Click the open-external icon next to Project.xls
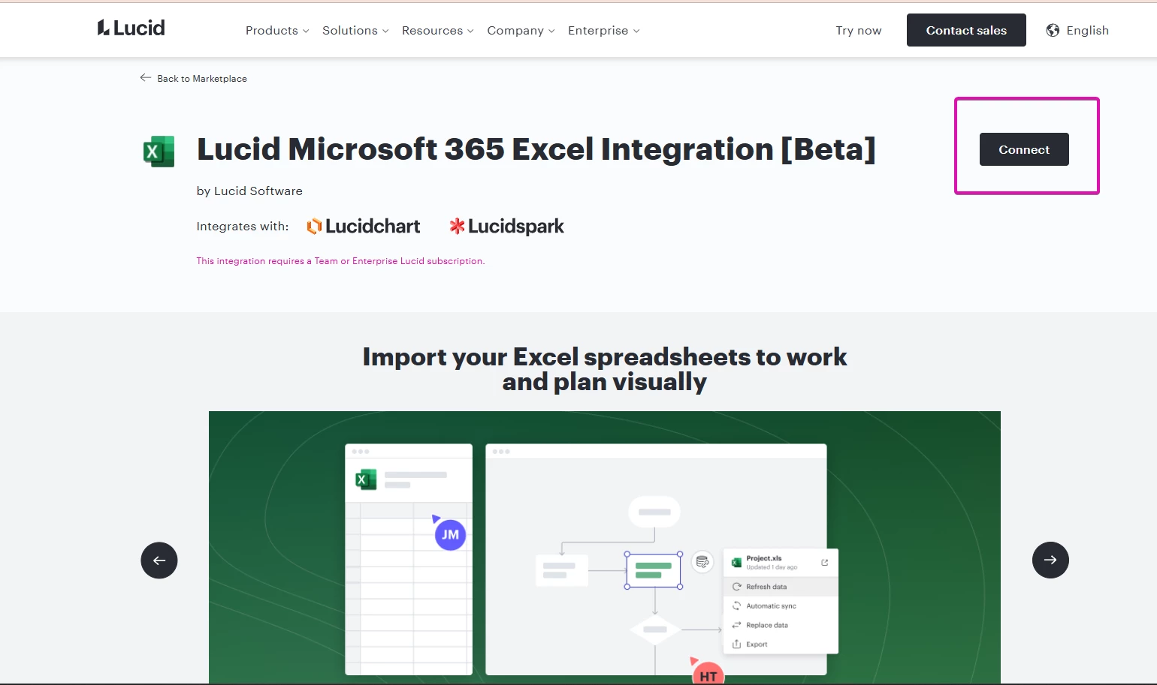The image size is (1157, 685). (x=824, y=563)
